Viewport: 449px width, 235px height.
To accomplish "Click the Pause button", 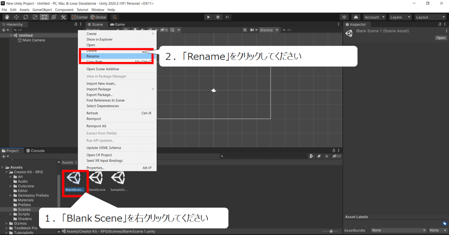I will pyautogui.click(x=218, y=17).
